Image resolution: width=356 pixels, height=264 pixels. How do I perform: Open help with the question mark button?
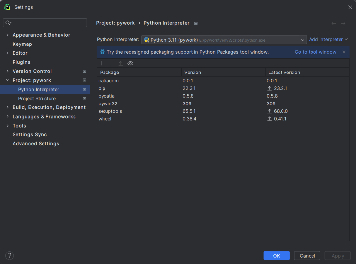[x=10, y=256]
